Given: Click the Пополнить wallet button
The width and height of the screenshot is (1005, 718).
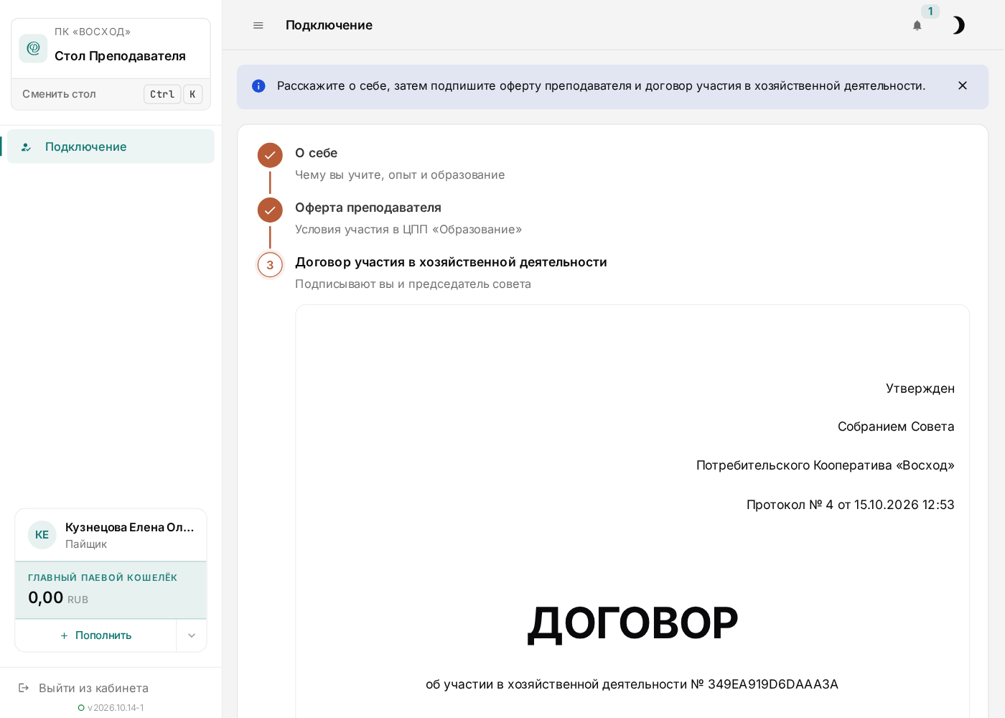Looking at the screenshot, I should pos(96,635).
